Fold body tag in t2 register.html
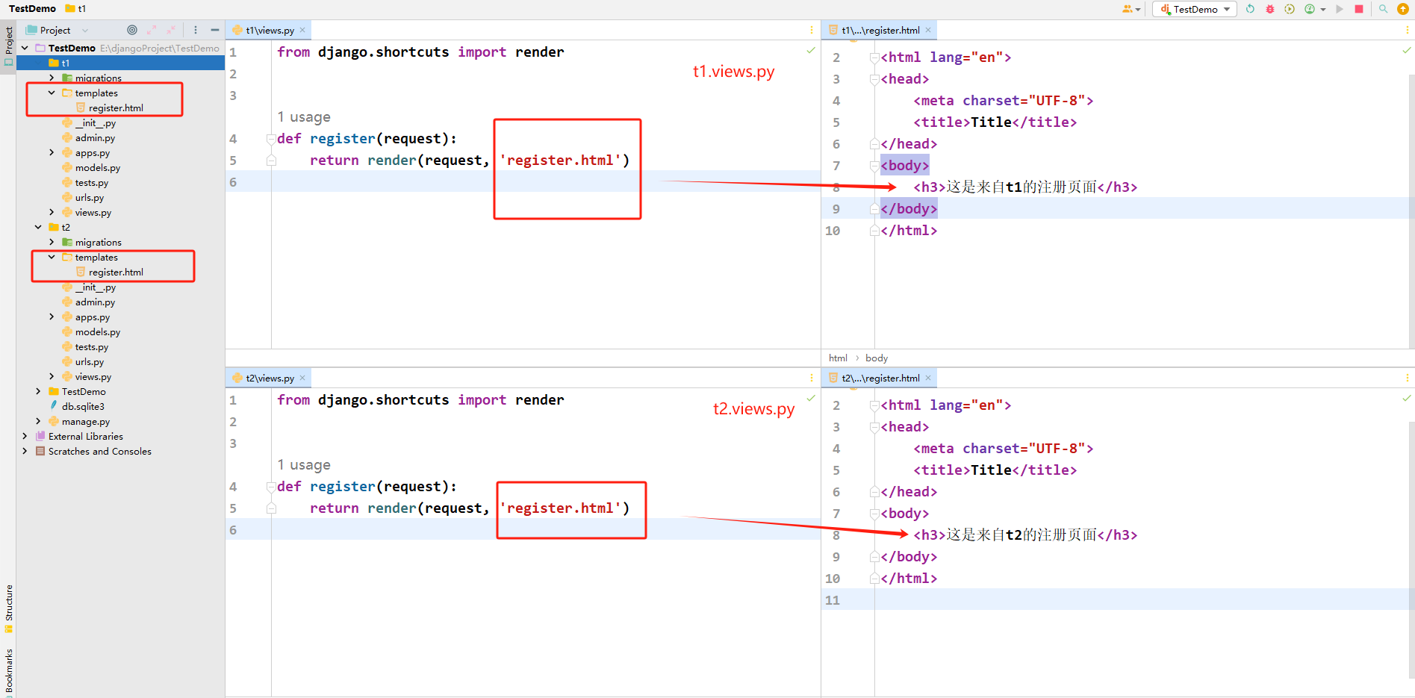 click(x=874, y=514)
